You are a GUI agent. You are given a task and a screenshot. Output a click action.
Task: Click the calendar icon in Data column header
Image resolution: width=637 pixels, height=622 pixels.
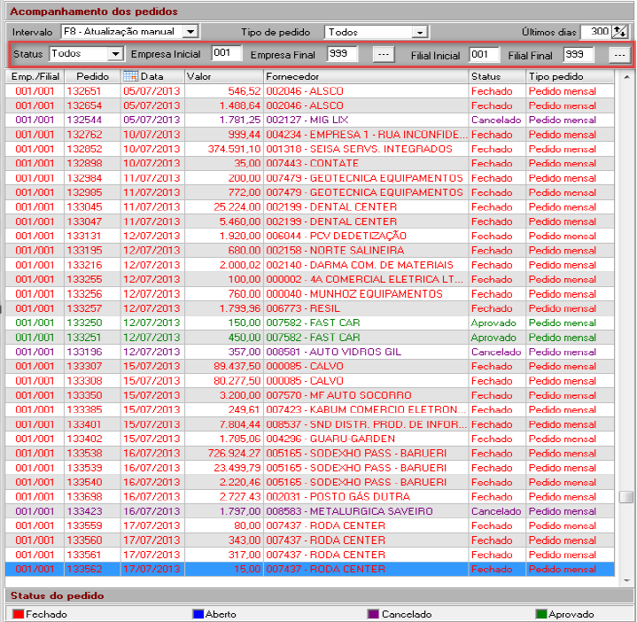click(130, 76)
